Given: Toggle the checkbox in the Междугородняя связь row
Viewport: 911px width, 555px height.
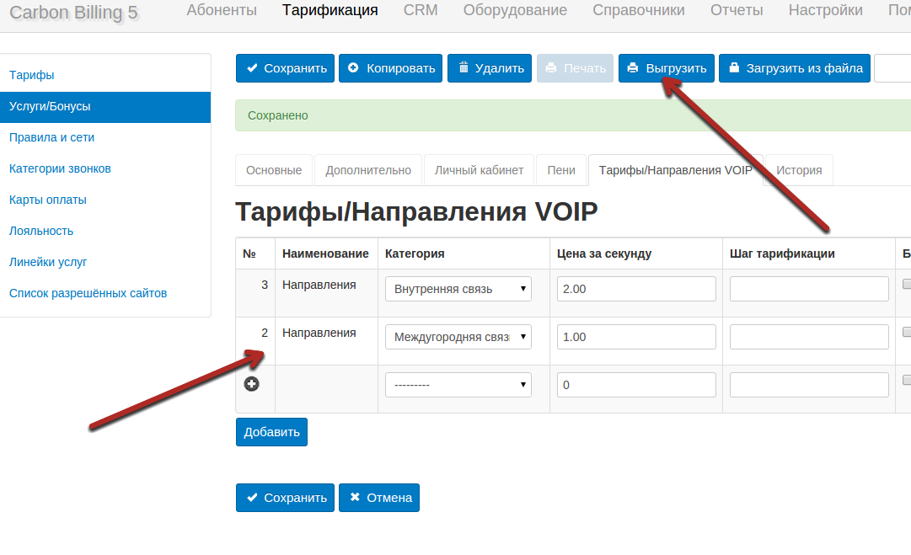Looking at the screenshot, I should (x=907, y=333).
